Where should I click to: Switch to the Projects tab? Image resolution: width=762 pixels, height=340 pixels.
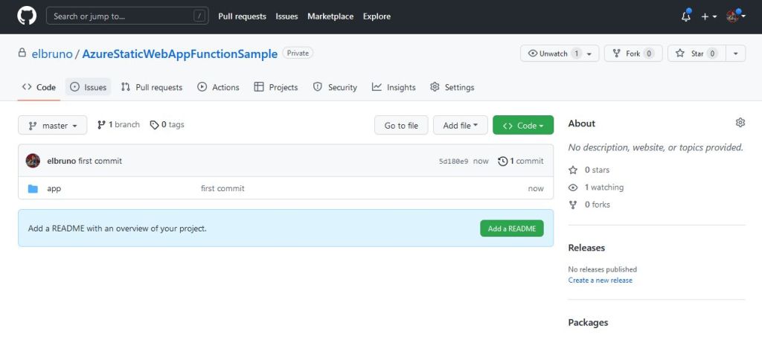276,88
